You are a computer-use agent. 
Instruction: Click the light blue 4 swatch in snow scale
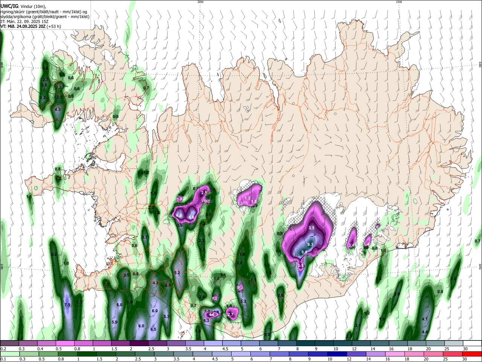point(212,343)
